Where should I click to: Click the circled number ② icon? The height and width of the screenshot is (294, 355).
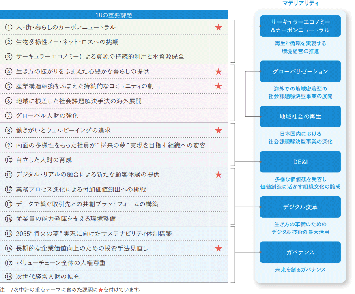tap(9, 42)
